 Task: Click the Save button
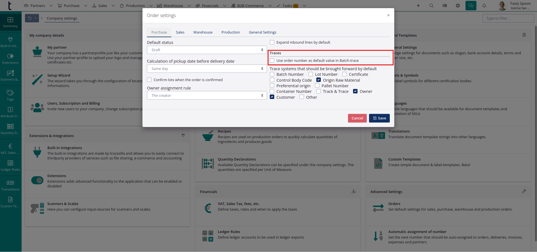click(379, 118)
